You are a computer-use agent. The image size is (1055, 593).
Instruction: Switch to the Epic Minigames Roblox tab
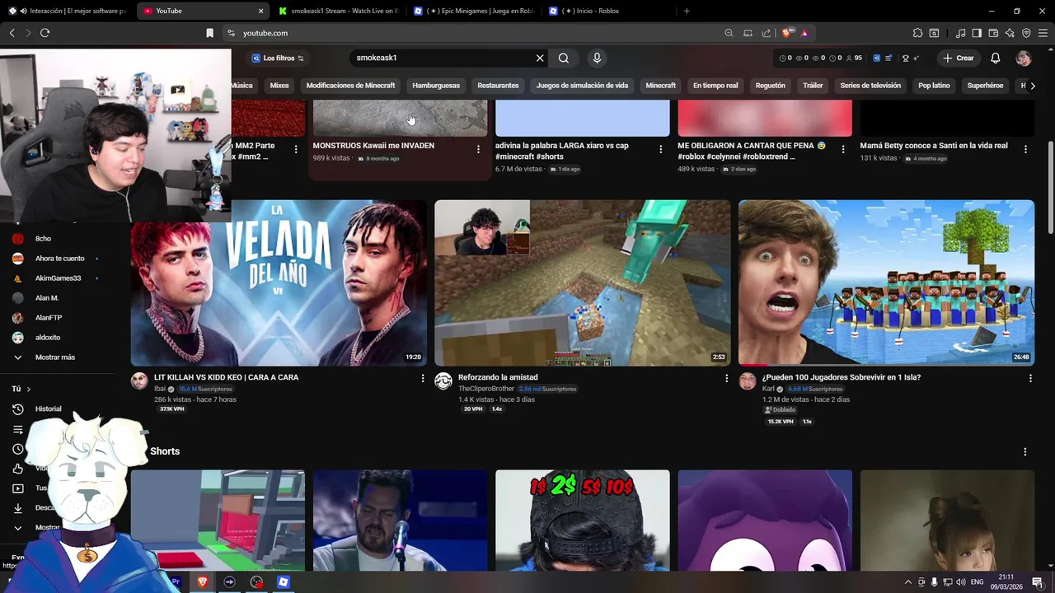(472, 11)
